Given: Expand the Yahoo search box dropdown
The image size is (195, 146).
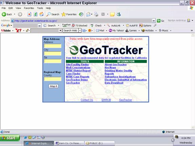Looking at the screenshot, I should (x=60, y=30).
